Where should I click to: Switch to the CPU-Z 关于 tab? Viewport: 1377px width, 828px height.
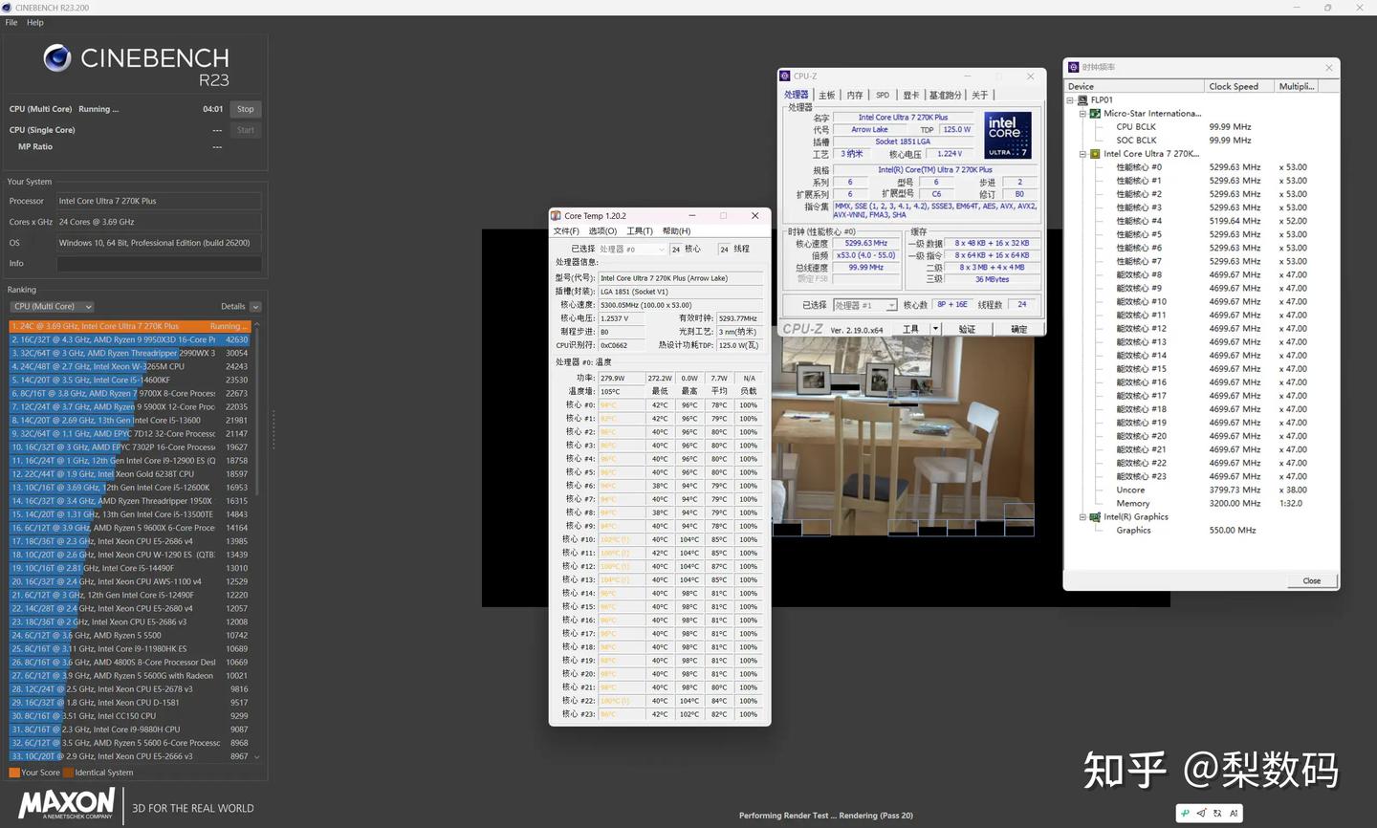[980, 96]
